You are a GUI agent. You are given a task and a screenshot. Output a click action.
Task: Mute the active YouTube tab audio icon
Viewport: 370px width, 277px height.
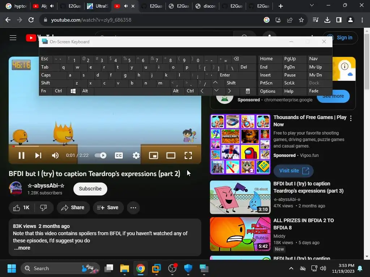[x=126, y=6]
